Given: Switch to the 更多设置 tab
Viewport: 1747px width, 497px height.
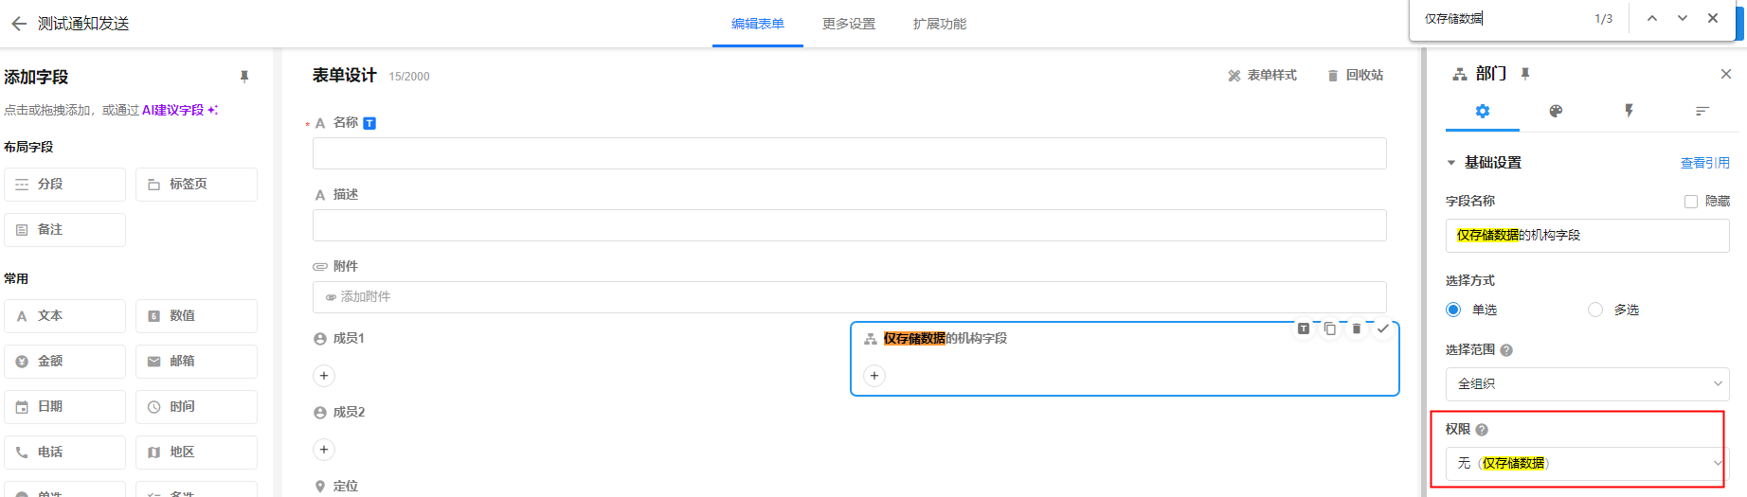Looking at the screenshot, I should 849,24.
